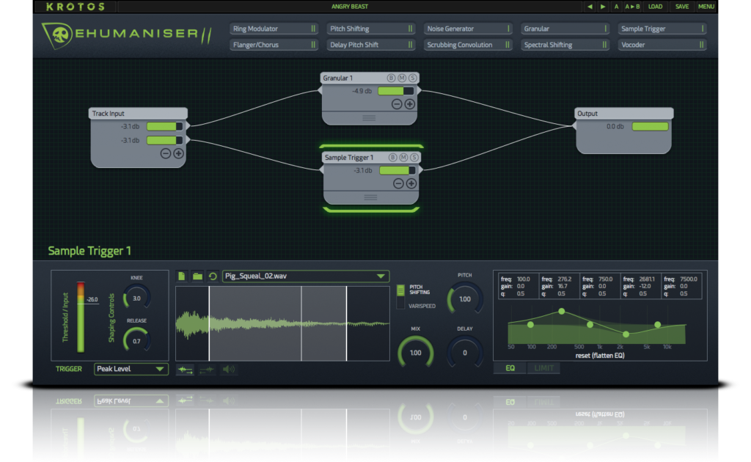Viewport: 751px width, 462px height.
Task: Click the plus icon on Granular 1 node
Action: click(410, 104)
